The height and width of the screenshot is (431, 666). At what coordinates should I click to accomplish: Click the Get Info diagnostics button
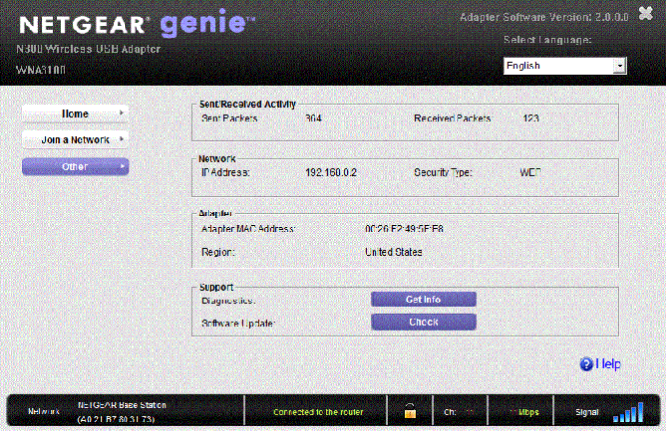(x=424, y=300)
